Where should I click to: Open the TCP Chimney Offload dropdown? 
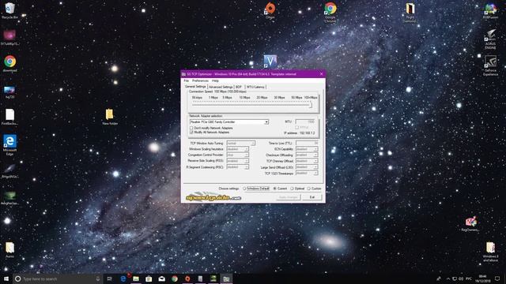[307, 161]
